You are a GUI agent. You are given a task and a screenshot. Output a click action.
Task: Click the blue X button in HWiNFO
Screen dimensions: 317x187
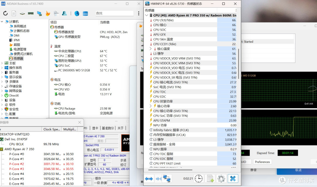(233, 179)
